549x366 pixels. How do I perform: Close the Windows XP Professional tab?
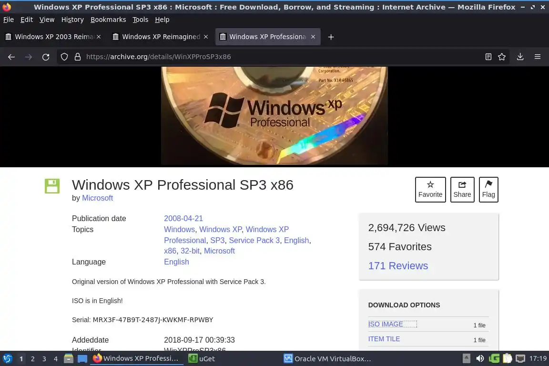(x=313, y=37)
